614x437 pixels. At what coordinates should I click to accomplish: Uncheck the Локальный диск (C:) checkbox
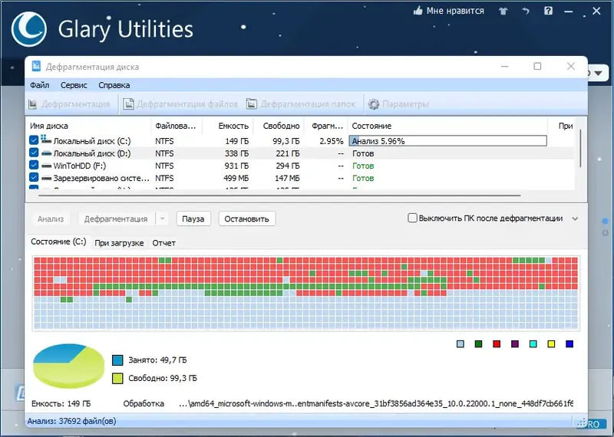tap(34, 140)
